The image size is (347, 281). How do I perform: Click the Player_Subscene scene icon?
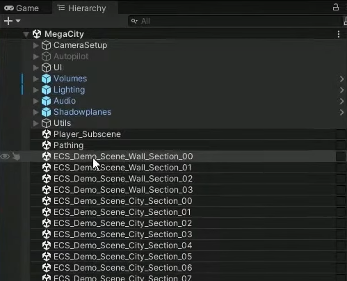click(47, 134)
